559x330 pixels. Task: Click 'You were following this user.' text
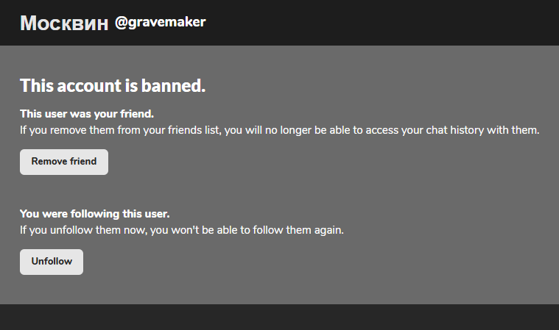click(x=94, y=214)
